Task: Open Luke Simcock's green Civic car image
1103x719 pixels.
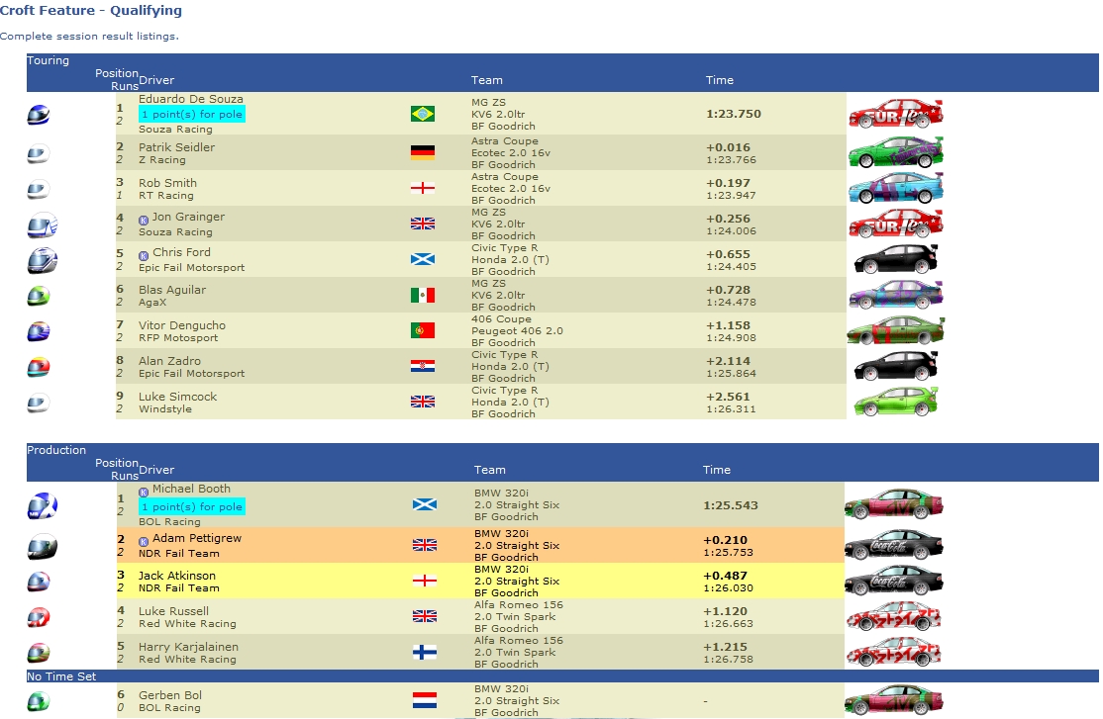Action: coord(895,402)
